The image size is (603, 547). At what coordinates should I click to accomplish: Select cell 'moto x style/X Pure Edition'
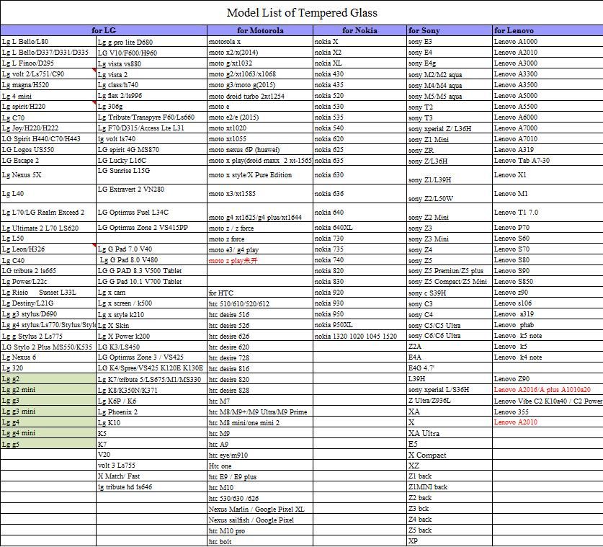[x=260, y=174]
